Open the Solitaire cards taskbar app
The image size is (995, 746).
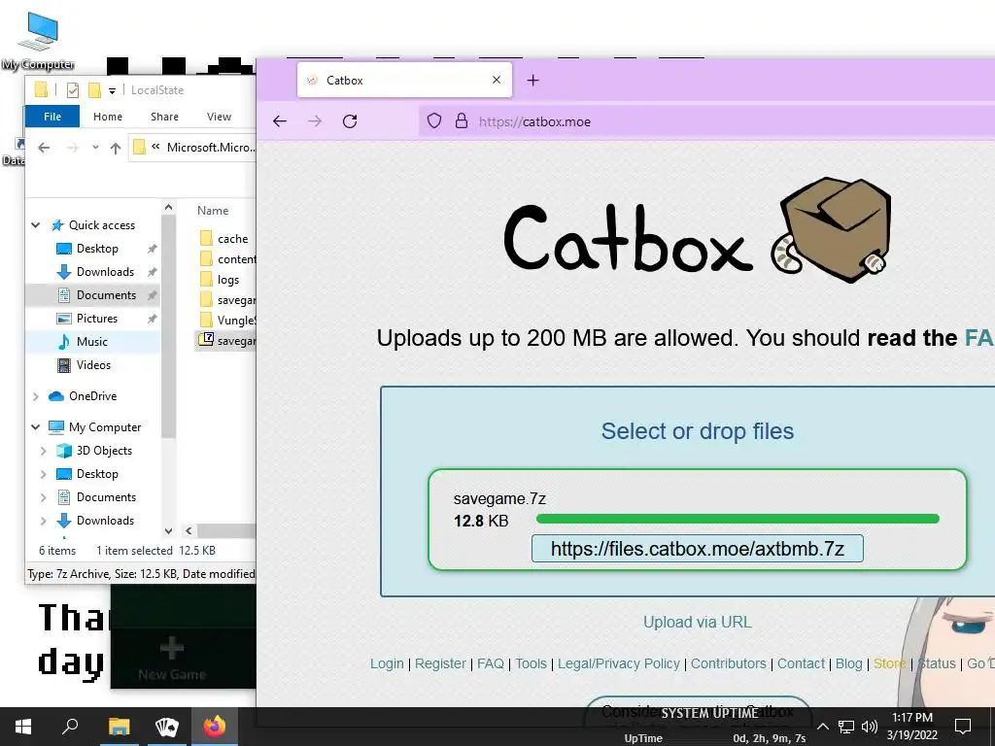pos(167,727)
